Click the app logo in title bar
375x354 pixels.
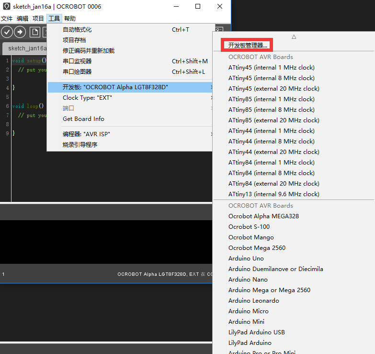[x=7, y=6]
